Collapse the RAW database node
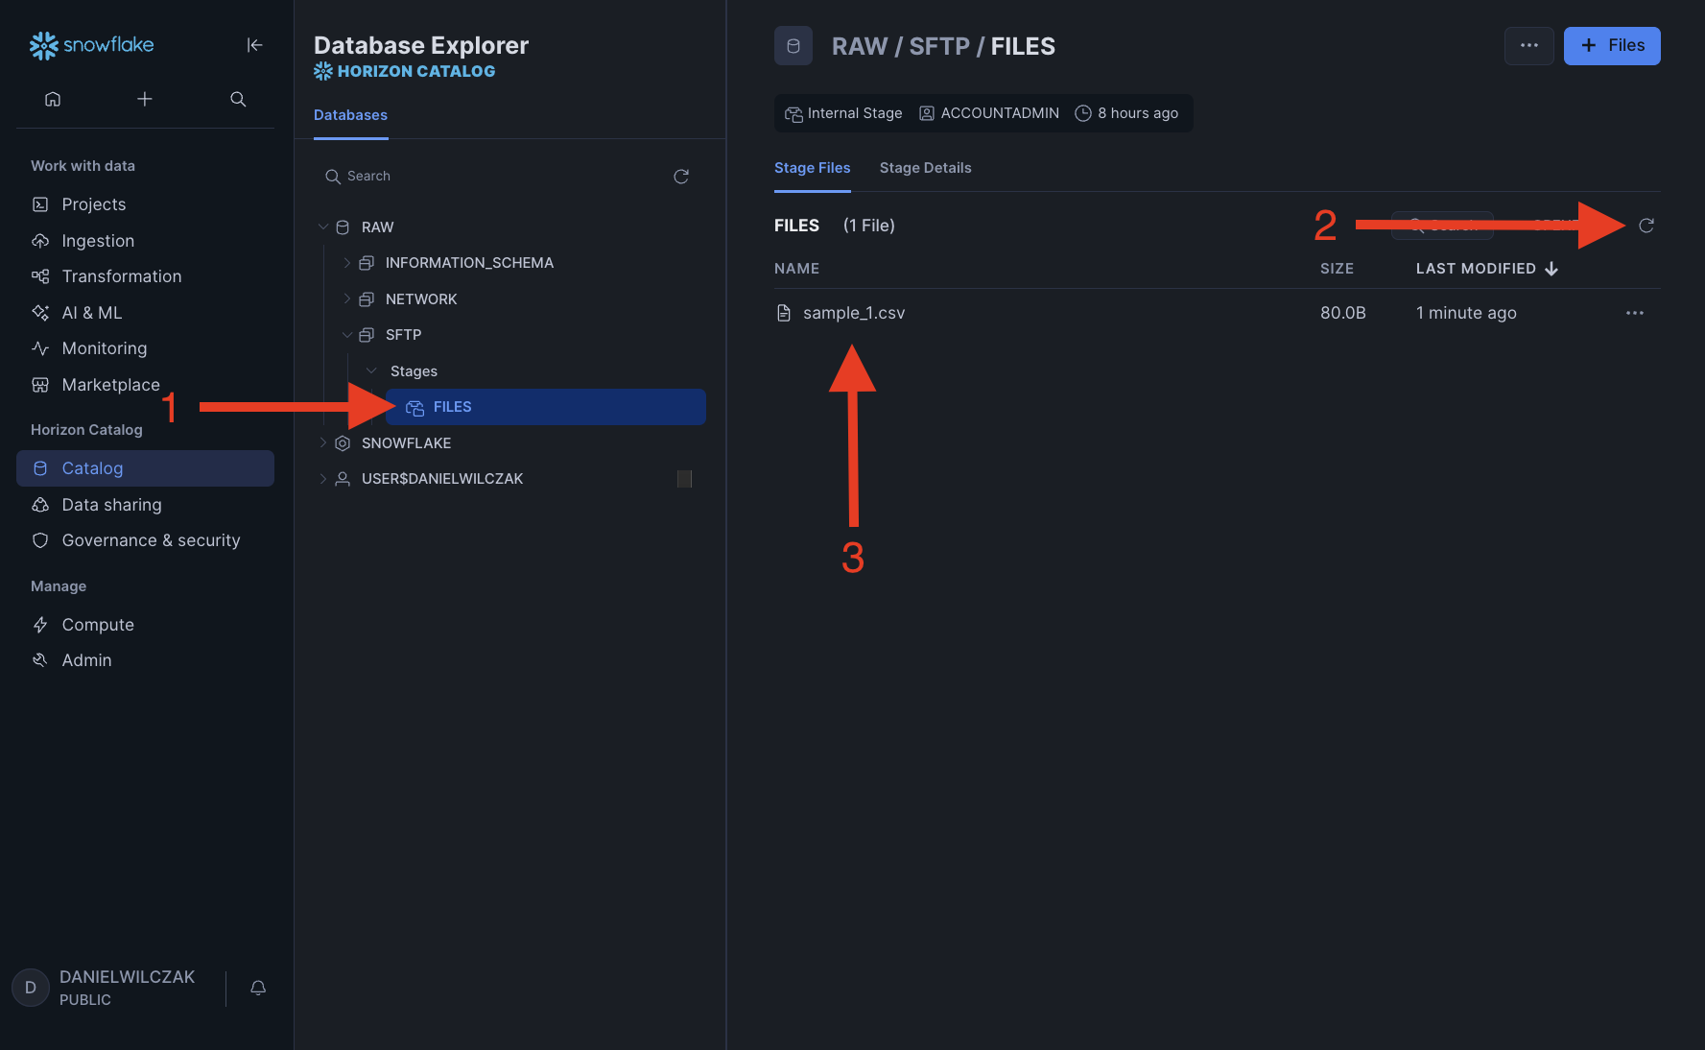 [323, 227]
